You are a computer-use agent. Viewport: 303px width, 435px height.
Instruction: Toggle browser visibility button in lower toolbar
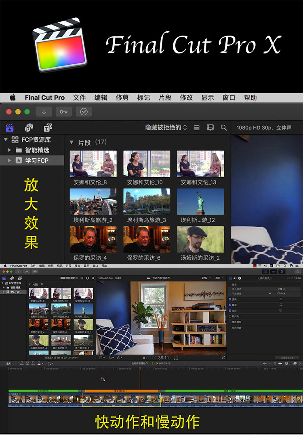(265, 272)
